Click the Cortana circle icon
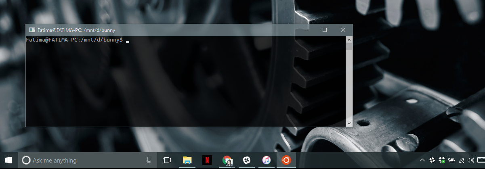485x169 pixels. click(26, 160)
